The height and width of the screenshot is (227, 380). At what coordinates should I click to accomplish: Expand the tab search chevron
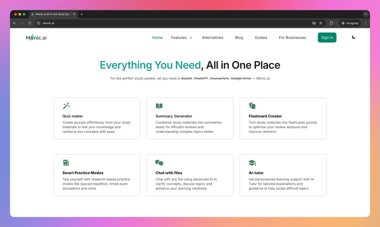click(x=366, y=14)
